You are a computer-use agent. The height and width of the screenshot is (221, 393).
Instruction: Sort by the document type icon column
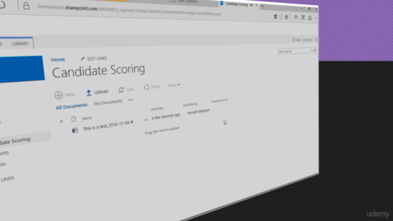(74, 119)
